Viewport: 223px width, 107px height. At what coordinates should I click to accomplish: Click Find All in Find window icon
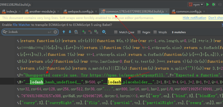click(x=76, y=32)
